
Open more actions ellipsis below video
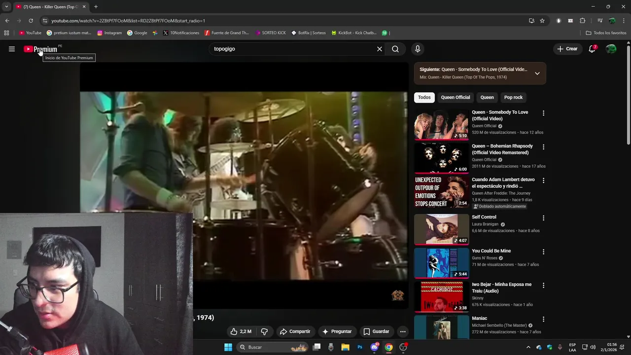coord(403,331)
